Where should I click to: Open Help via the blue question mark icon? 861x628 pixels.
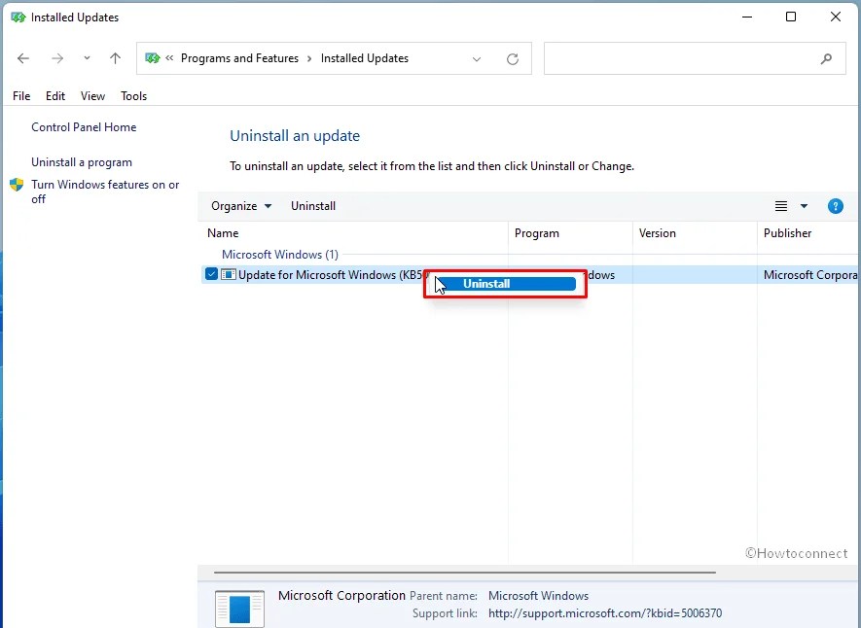coord(836,206)
